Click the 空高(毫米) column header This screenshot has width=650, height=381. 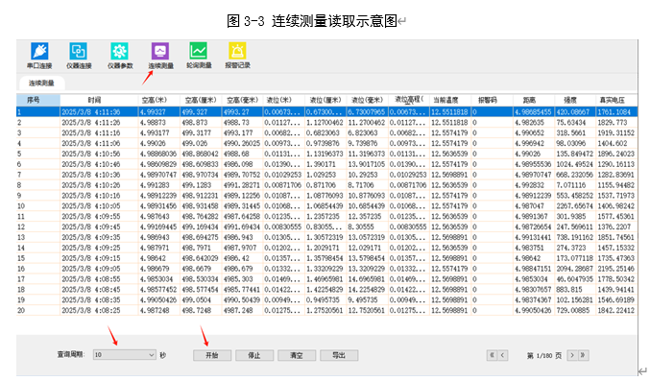(x=242, y=100)
